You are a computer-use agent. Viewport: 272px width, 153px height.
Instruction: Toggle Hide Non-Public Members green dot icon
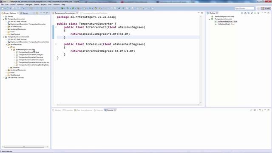(255, 13)
